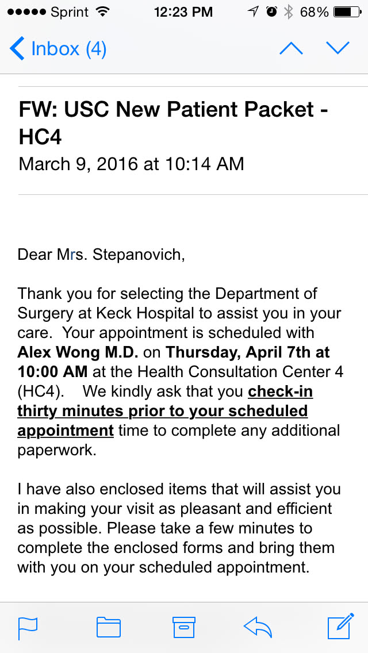The image size is (368, 653).
Task: Tap the Wi-Fi status icon
Action: pos(103,12)
